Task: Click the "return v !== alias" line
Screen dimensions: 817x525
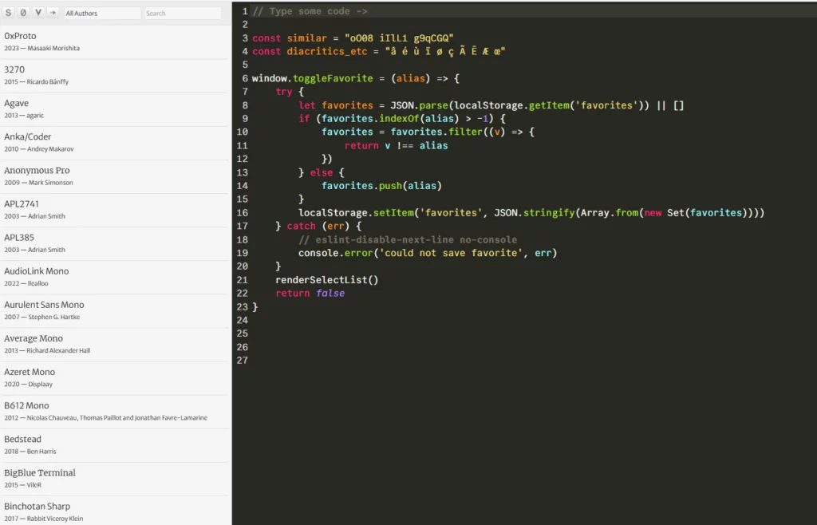Action: click(x=396, y=145)
